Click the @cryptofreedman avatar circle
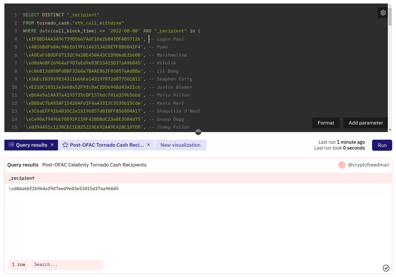The height and width of the screenshot is (277, 396). coord(342,165)
